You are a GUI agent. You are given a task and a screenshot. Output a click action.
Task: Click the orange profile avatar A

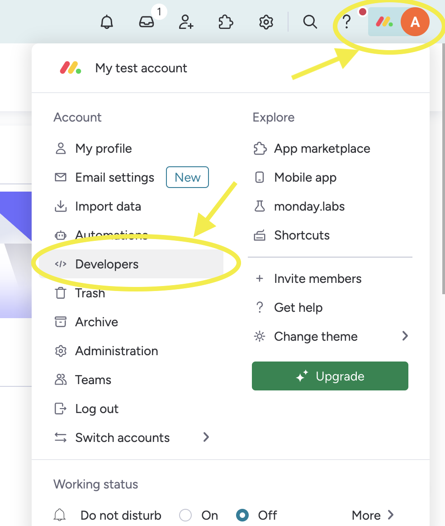pyautogui.click(x=415, y=22)
